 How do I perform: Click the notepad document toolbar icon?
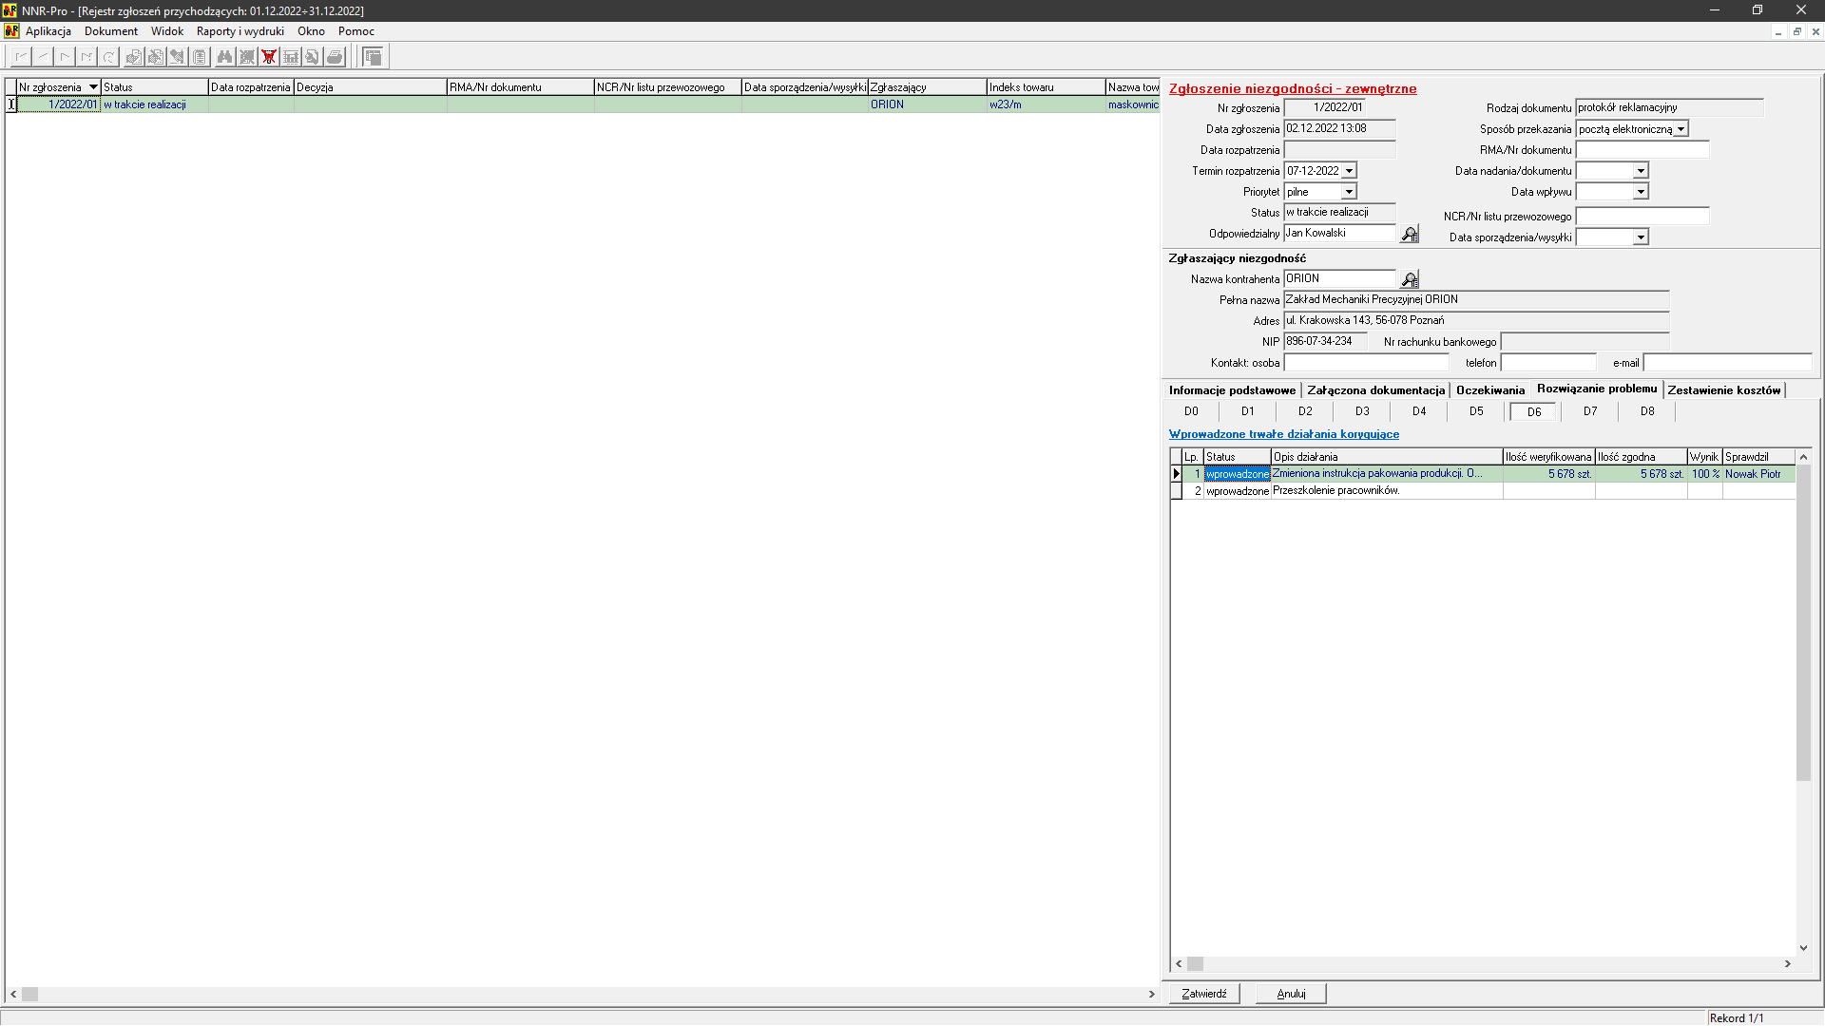(200, 57)
